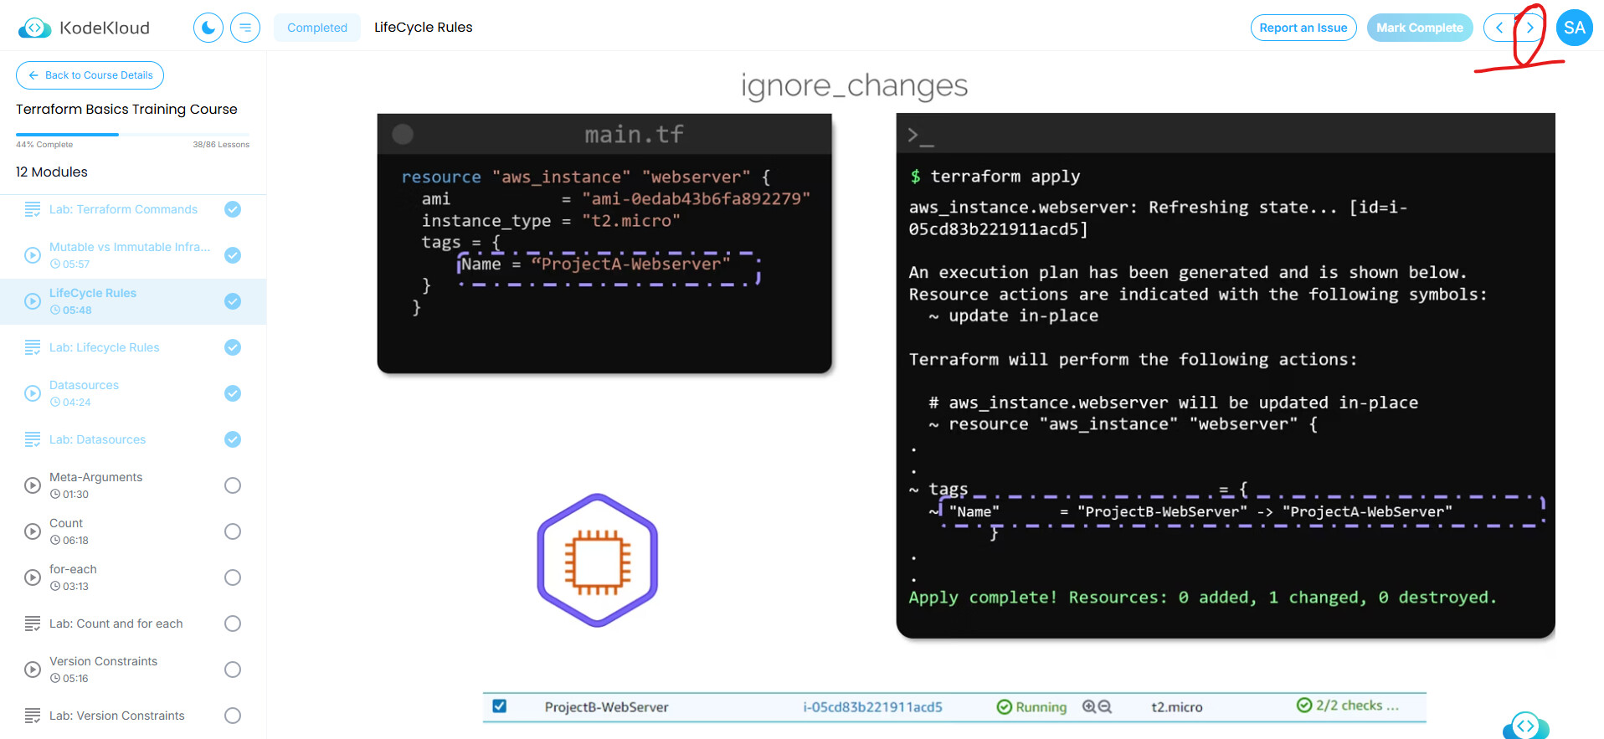Mark Version Constraints completion circle

tap(233, 670)
